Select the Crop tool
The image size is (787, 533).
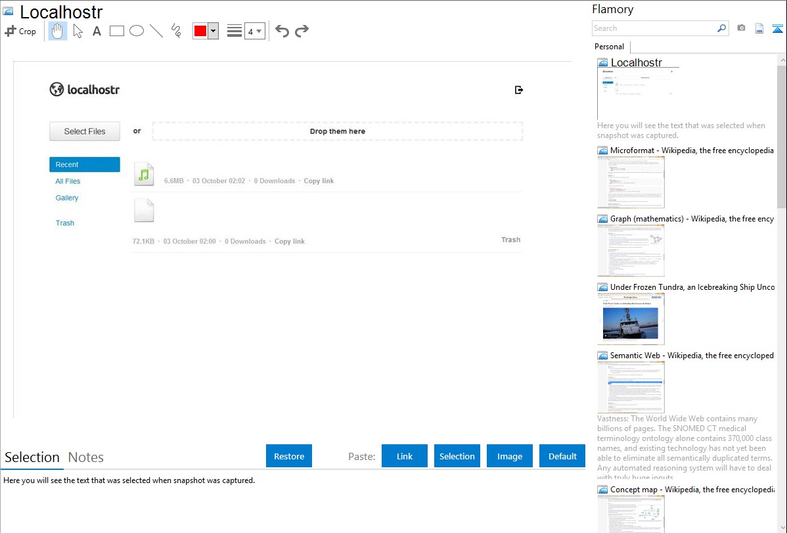click(20, 31)
